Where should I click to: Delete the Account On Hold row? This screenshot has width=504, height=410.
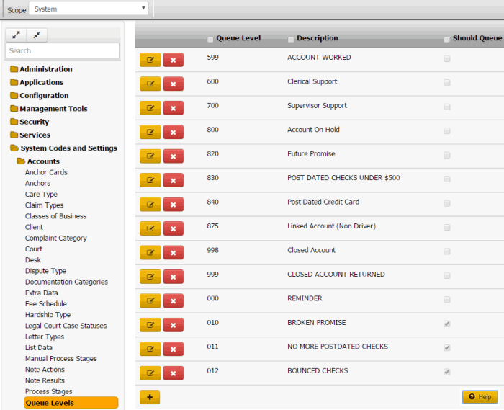pos(173,133)
